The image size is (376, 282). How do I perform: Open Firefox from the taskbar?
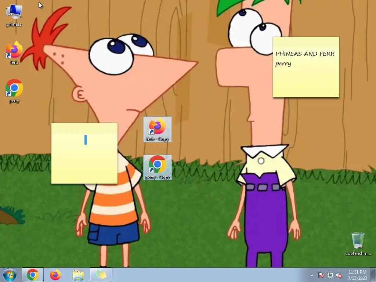(x=55, y=275)
